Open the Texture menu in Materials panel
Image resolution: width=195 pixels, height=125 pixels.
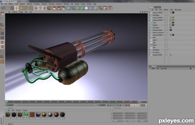point(25,110)
